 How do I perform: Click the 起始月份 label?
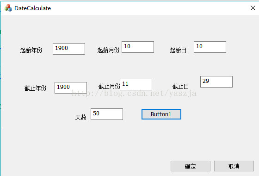[108, 50]
